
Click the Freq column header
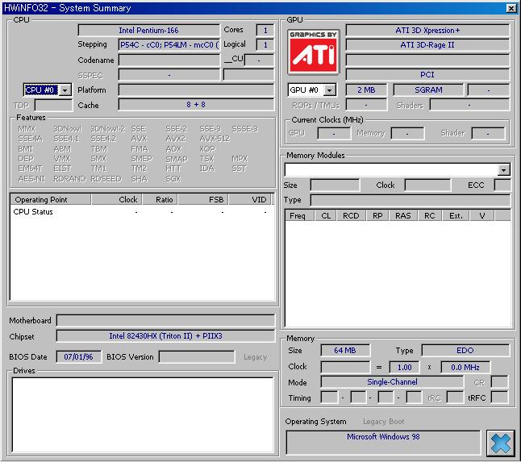pos(300,215)
